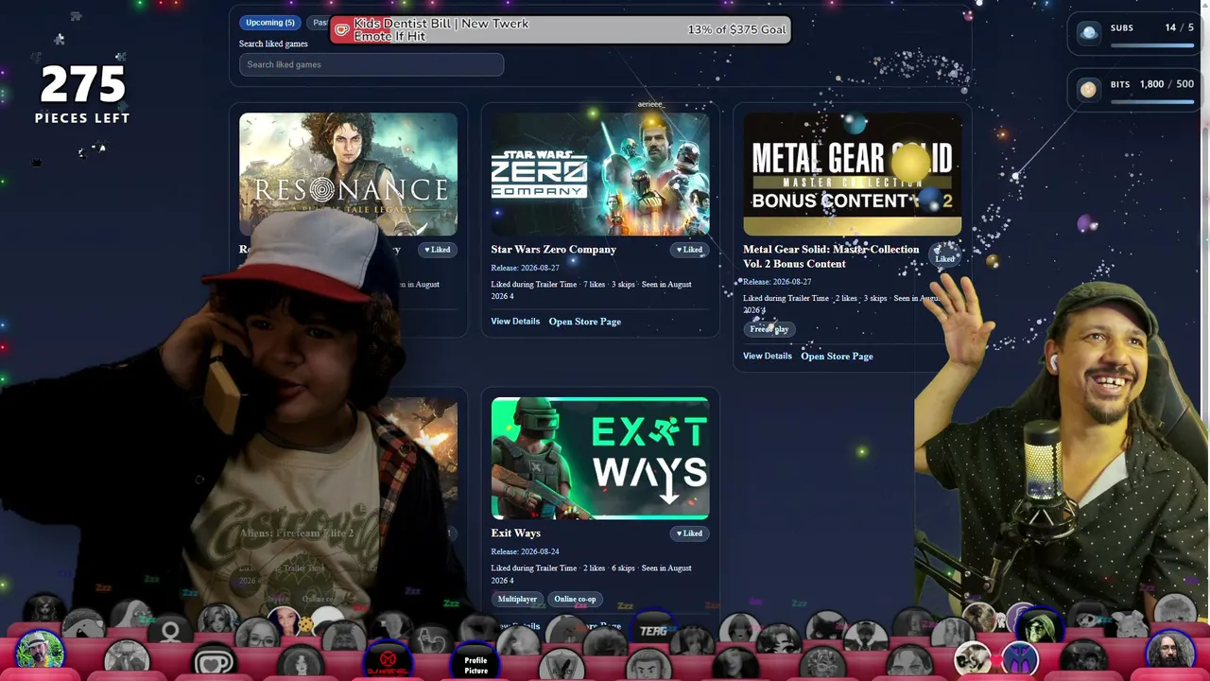
Task: Open Store Page for Metal Gear Solid
Action: (837, 357)
